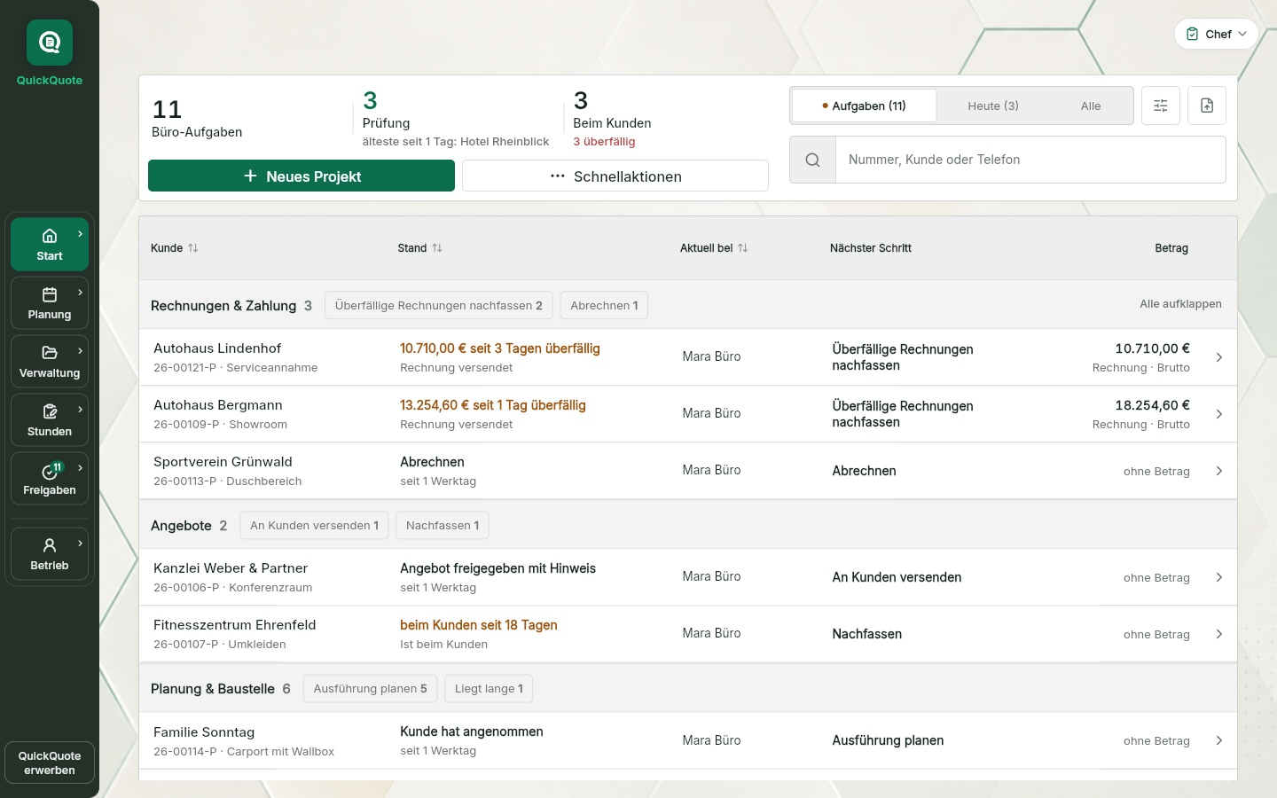Expand the Stunden submenu chevron

(x=81, y=410)
